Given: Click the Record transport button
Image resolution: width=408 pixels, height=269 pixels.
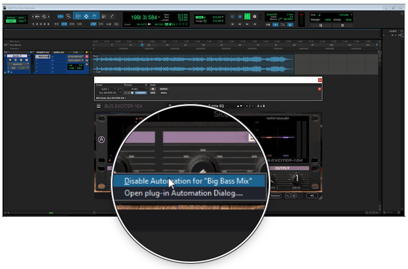Looking at the screenshot, I should (254, 17).
